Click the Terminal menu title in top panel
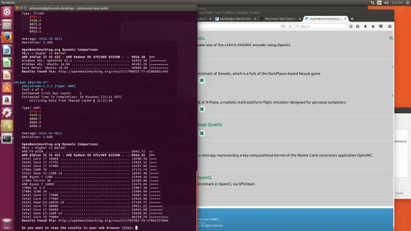 click(8, 3)
